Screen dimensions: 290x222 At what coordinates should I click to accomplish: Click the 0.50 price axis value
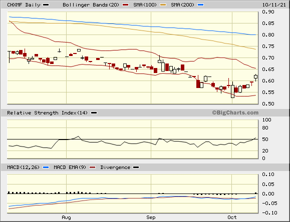[x=268, y=103]
